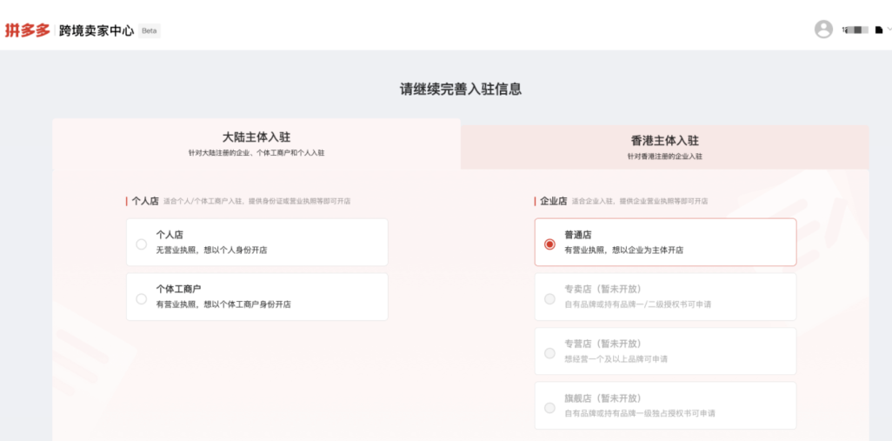
Task: Click the 请继续完善入驻信息 heading
Action: coord(461,90)
